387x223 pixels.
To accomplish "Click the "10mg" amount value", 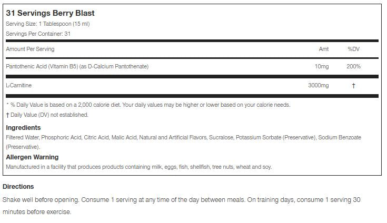I will 322,66.
